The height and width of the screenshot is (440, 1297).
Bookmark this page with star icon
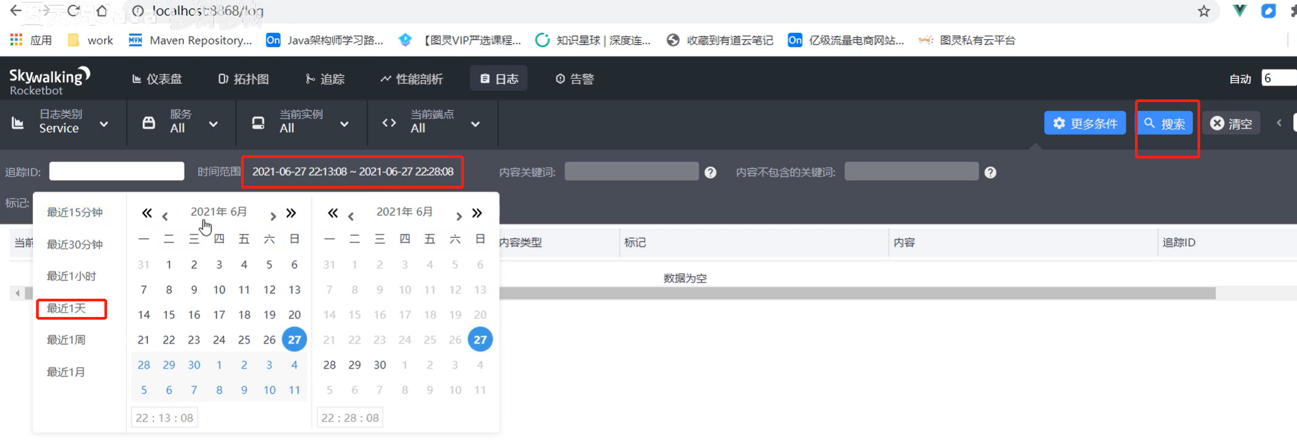click(x=1204, y=11)
